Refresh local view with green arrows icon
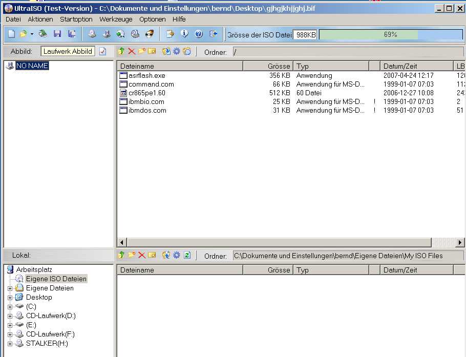Image resolution: width=466 pixels, height=357 pixels. click(187, 255)
